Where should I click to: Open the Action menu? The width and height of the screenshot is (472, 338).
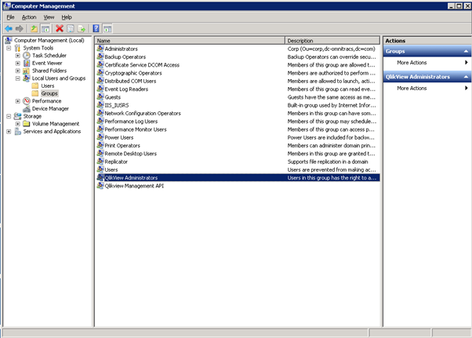point(29,17)
